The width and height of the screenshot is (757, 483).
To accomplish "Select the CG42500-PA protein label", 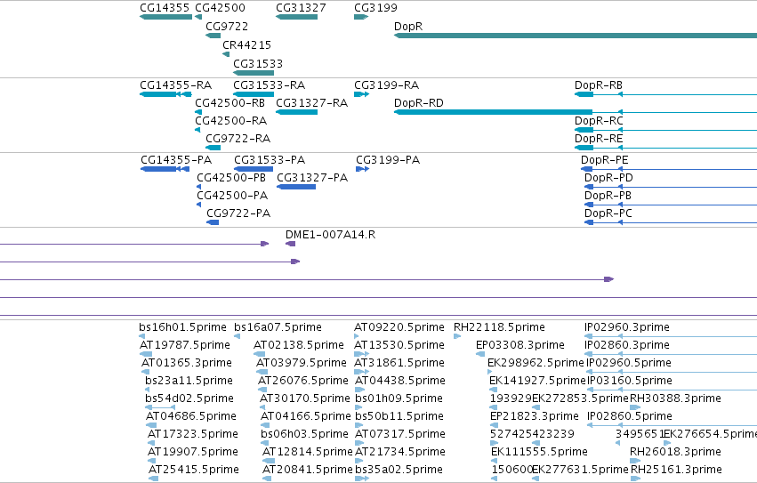I will pos(232,196).
